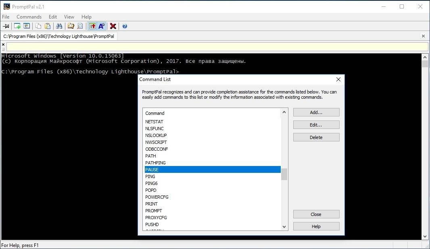Click the Copy toolbar icon
The height and width of the screenshot is (249, 430).
[x=38, y=26]
